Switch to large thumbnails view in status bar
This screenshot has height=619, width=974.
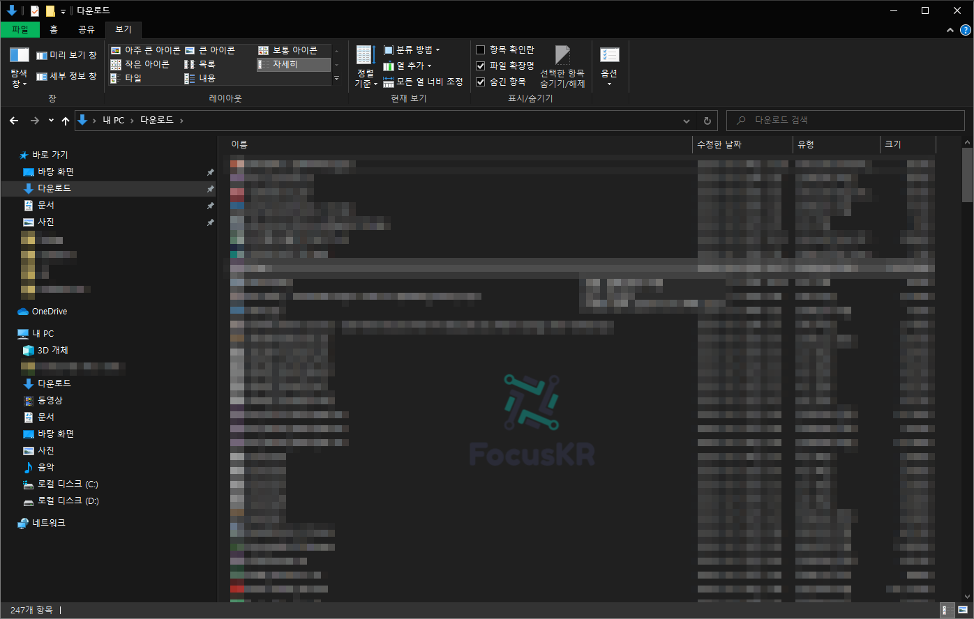coord(962,611)
